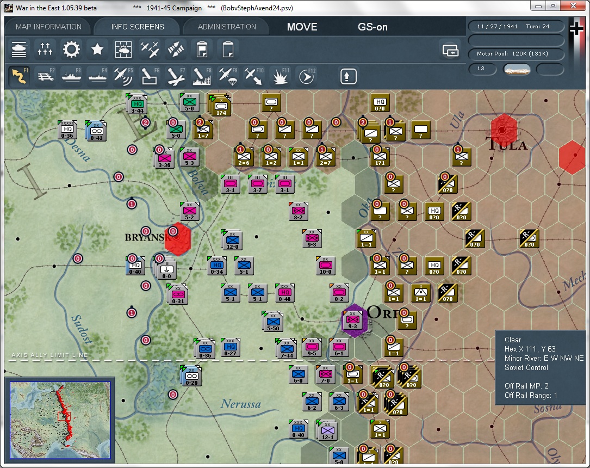Select F9 air transport parachute icon
The image size is (590, 468).
coord(228,76)
